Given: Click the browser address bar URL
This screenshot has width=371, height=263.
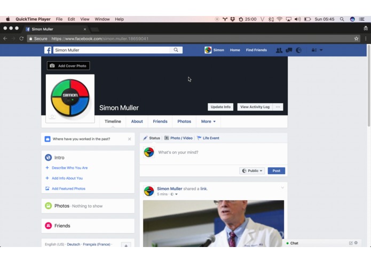Looking at the screenshot, I should pyautogui.click(x=100, y=39).
